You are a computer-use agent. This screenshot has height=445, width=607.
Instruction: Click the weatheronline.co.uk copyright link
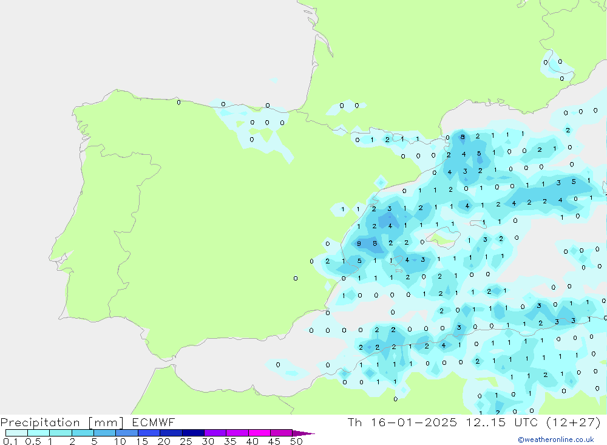(555, 440)
